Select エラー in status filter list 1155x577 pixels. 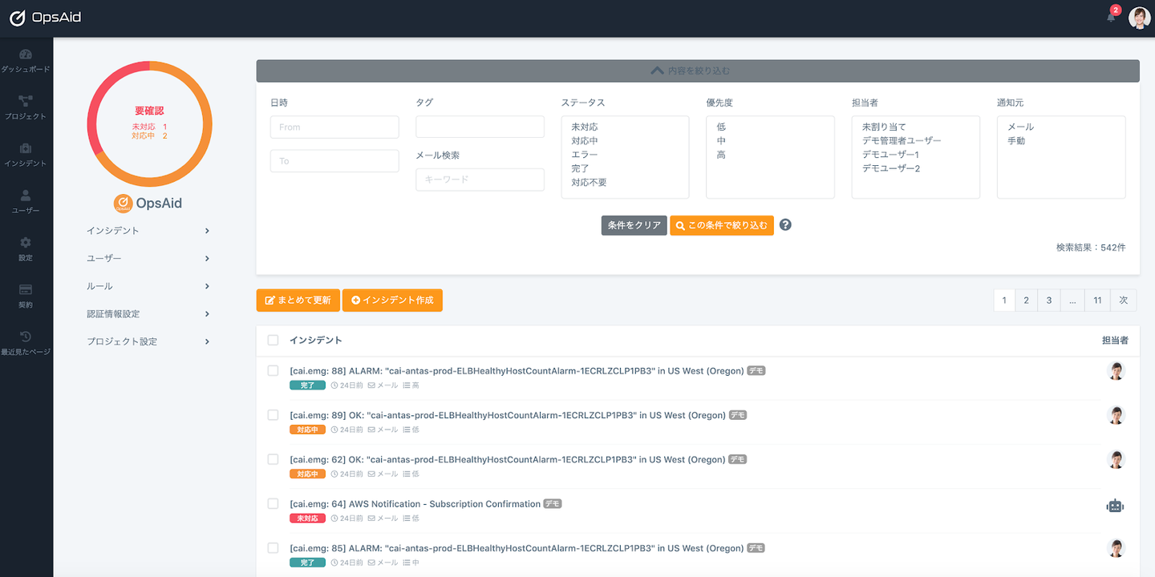(x=585, y=155)
